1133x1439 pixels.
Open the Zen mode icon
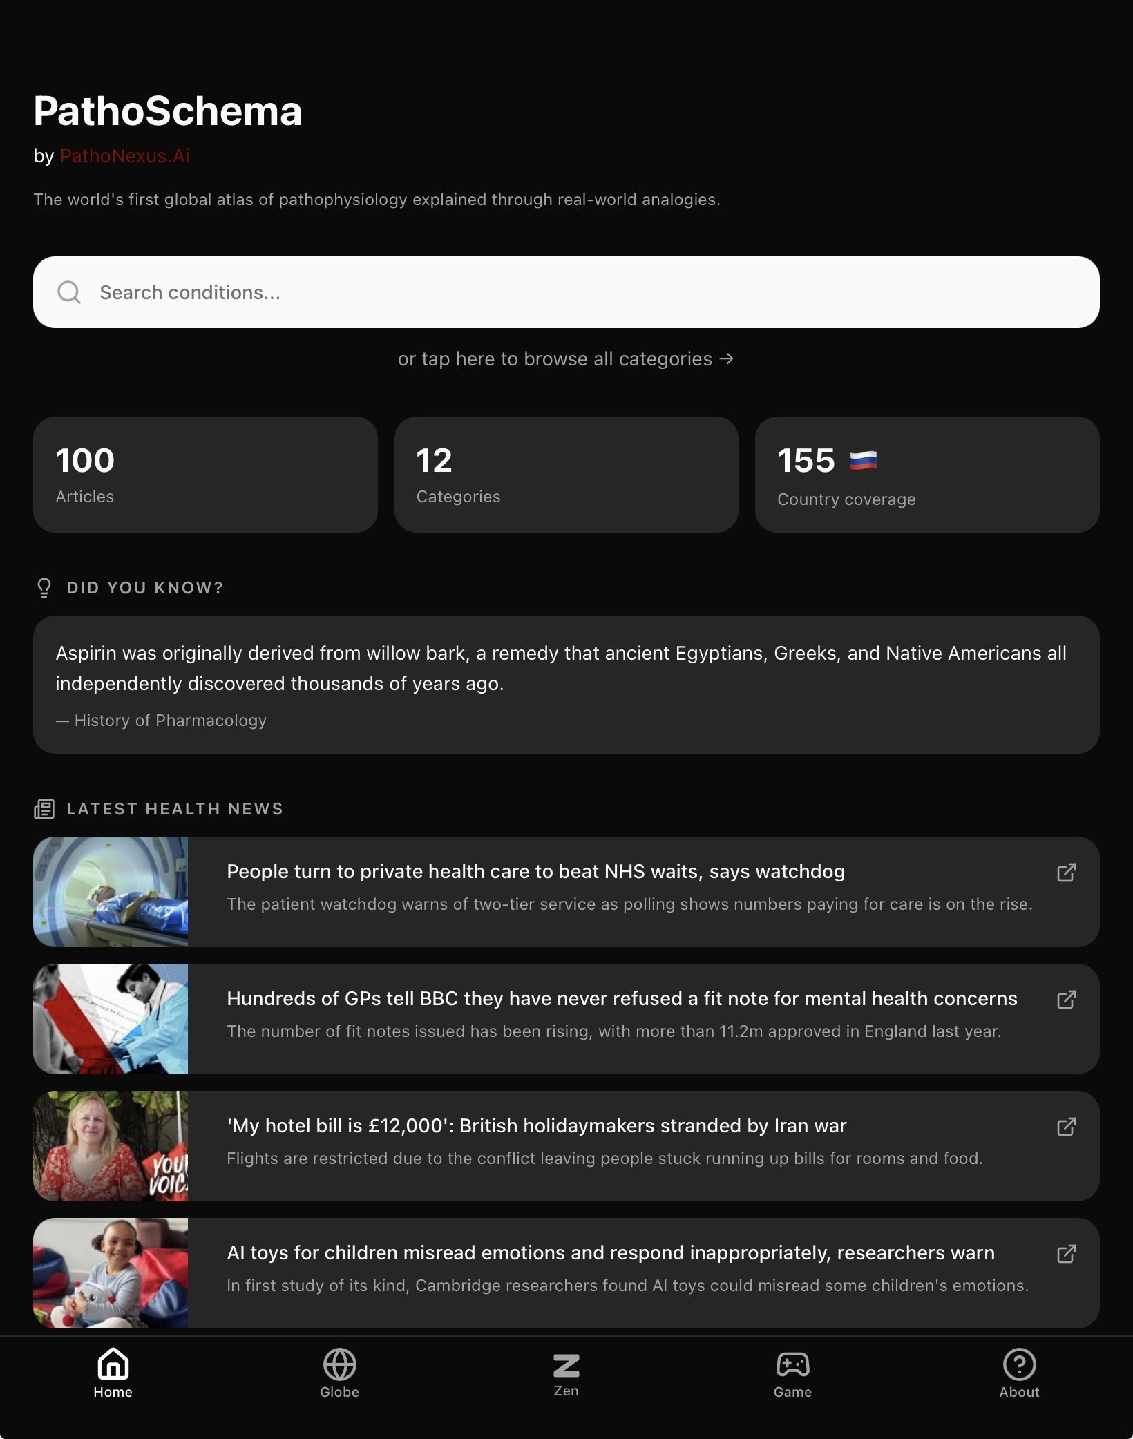(x=566, y=1365)
